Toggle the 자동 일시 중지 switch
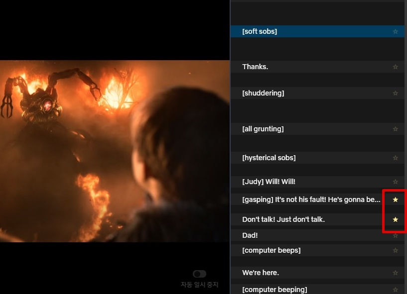Viewport: 407px width, 294px height. pos(199,274)
